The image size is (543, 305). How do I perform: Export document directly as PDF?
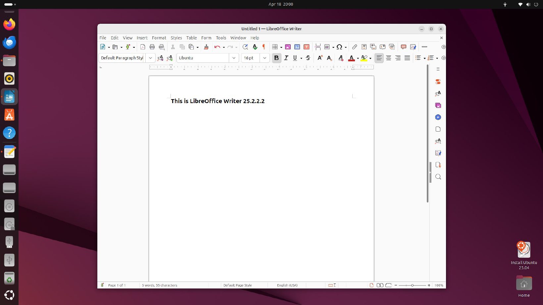pyautogui.click(x=143, y=47)
